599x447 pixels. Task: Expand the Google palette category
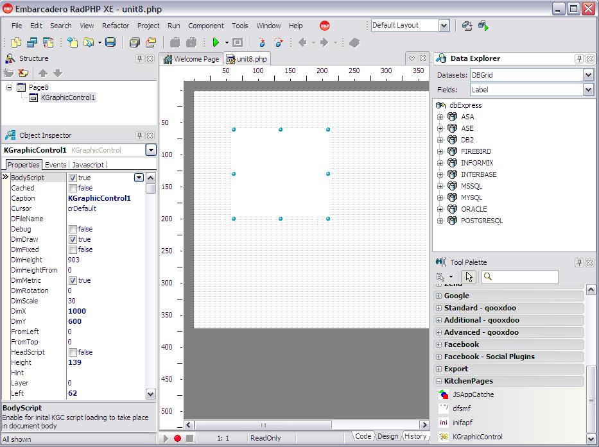click(438, 296)
